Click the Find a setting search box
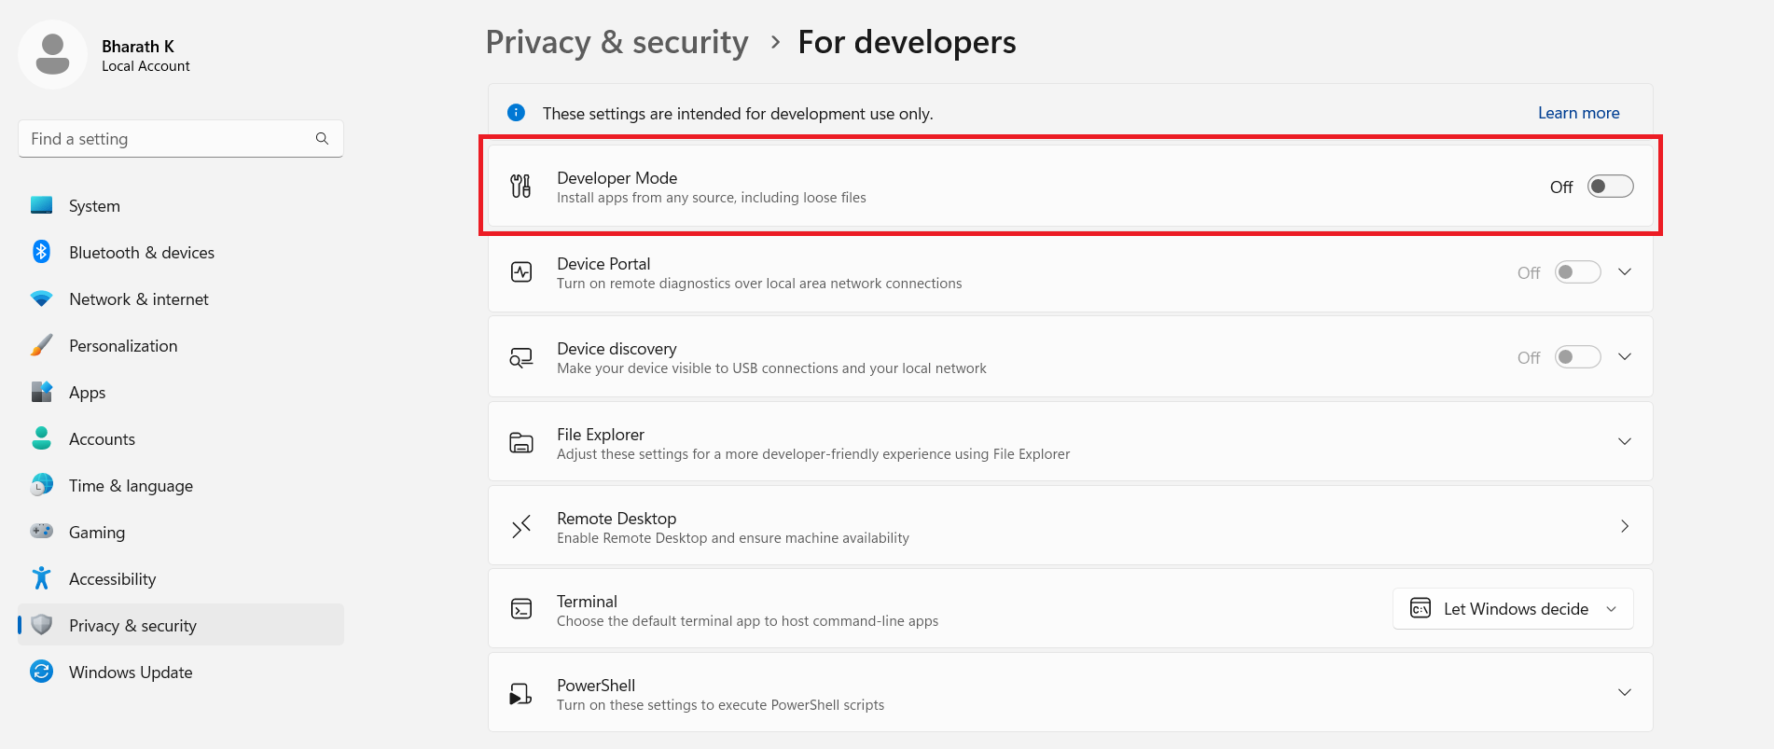This screenshot has height=749, width=1774. click(181, 139)
